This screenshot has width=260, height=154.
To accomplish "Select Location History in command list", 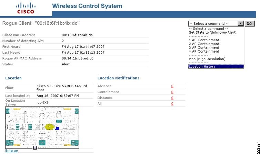I will [216, 66].
